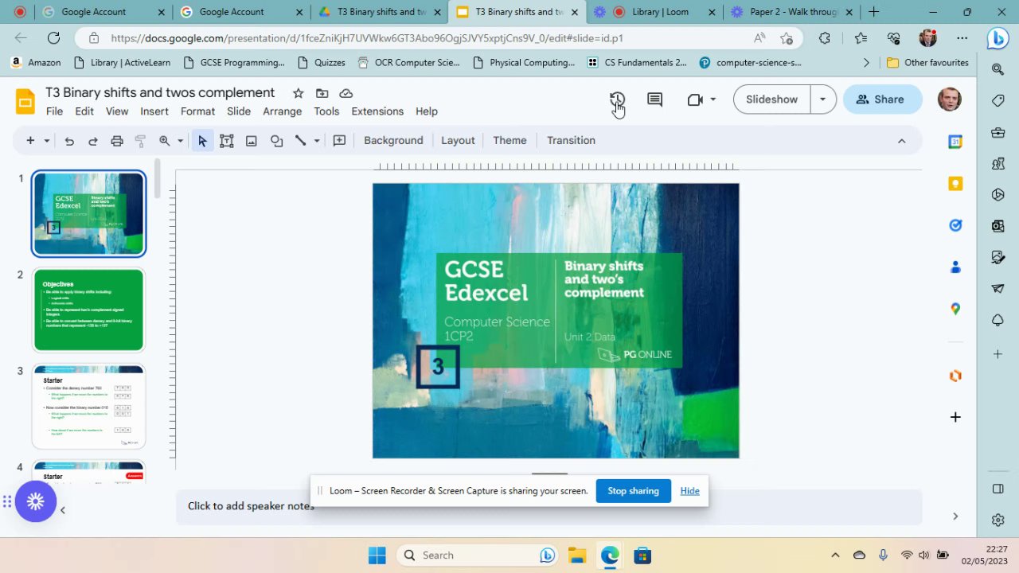The width and height of the screenshot is (1019, 573).
Task: Add a comment with the toolbar icon
Action: (x=339, y=141)
